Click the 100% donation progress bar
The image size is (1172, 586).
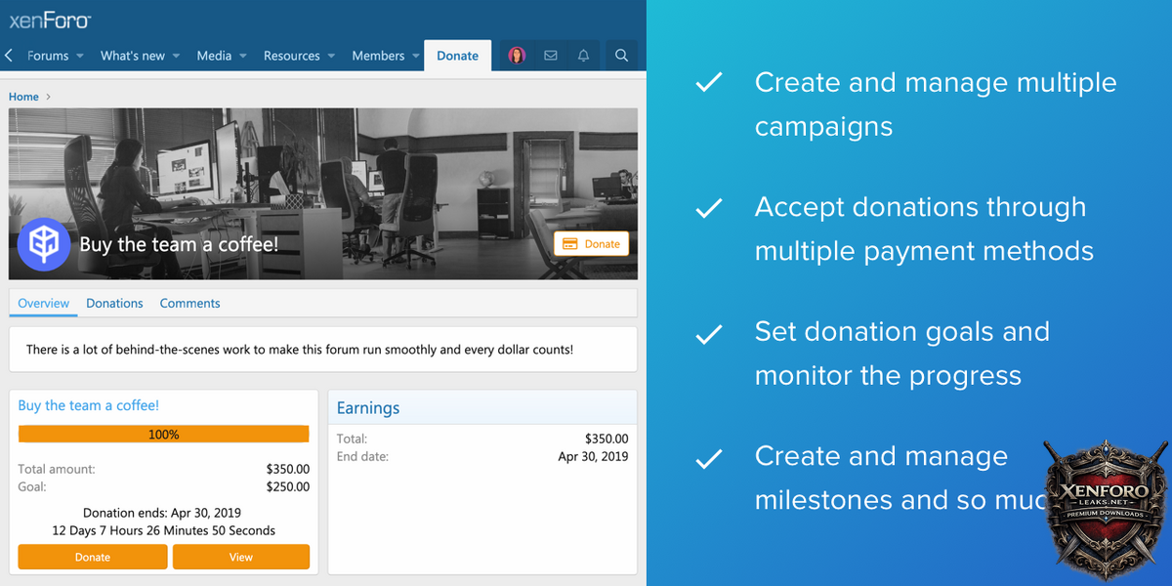click(x=163, y=435)
